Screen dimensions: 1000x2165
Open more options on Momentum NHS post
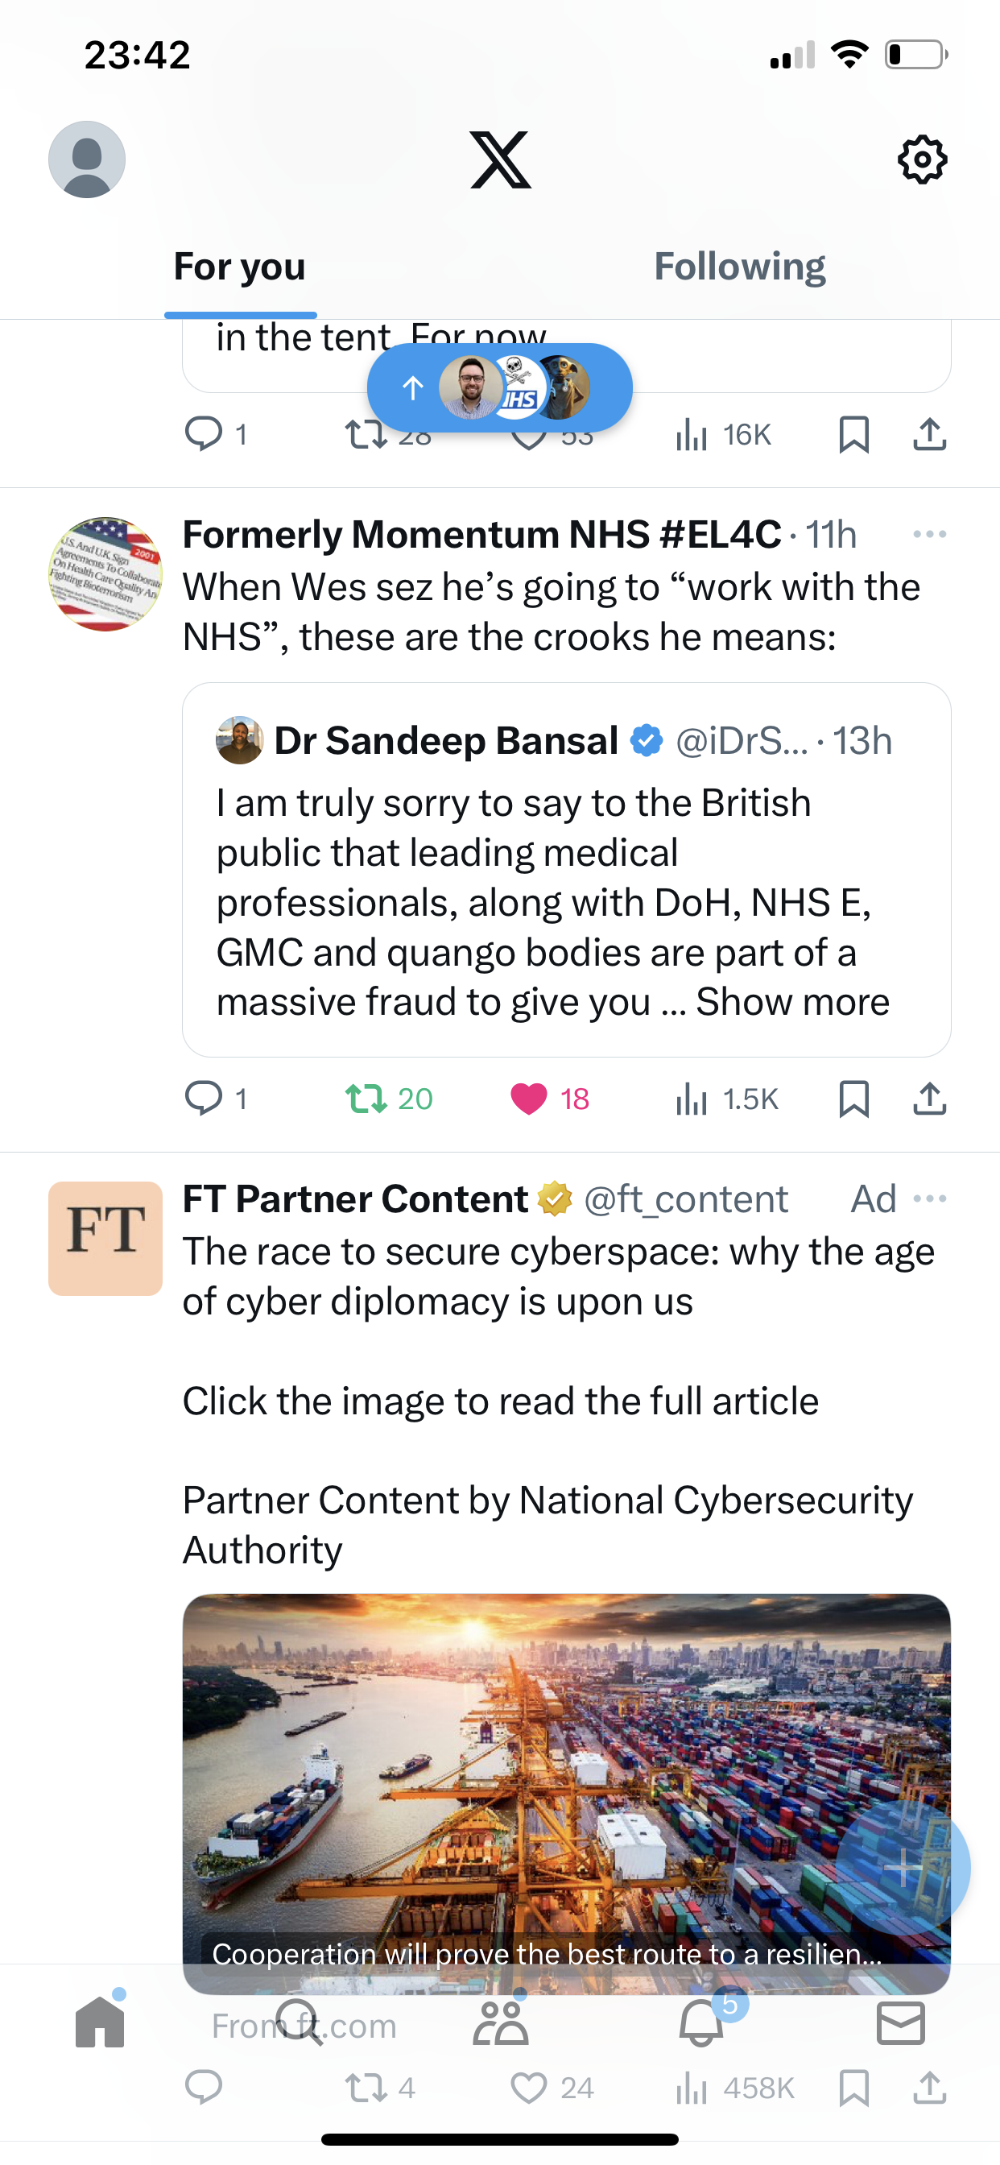tap(929, 535)
